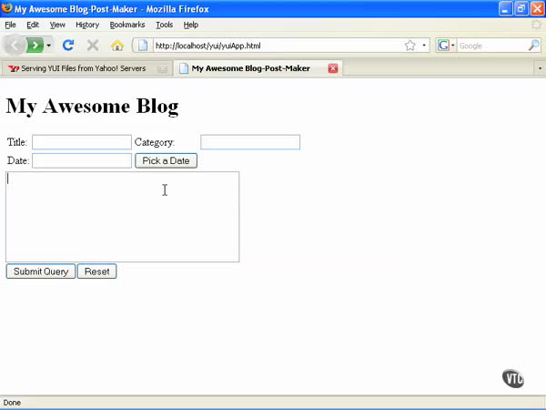This screenshot has width=546, height=410.
Task: Open the Tools menu
Action: (x=164, y=25)
